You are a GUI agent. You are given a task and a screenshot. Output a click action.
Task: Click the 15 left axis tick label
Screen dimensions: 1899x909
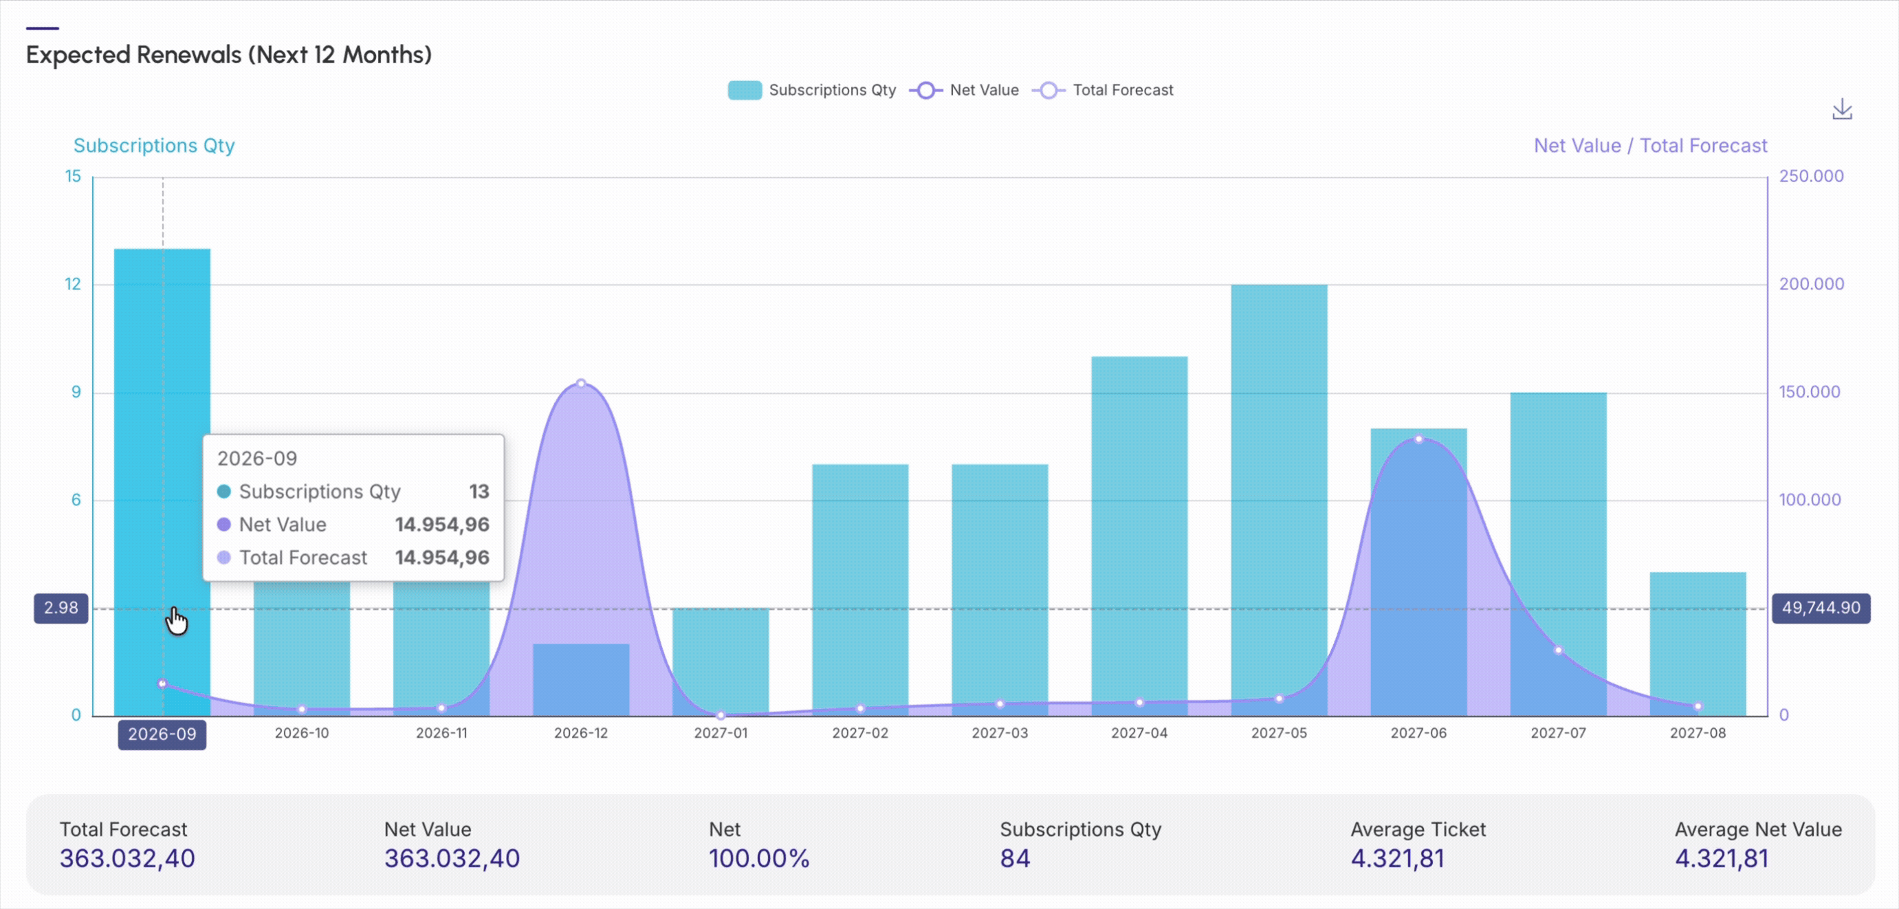point(73,176)
